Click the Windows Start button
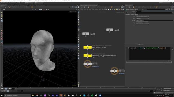The height and width of the screenshot is (97, 174). (x=2, y=95)
